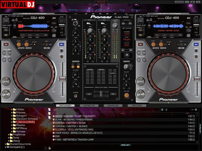Click the leftmost orange round button on the left deck
This screenshot has height=151, width=202.
tap(19, 45)
